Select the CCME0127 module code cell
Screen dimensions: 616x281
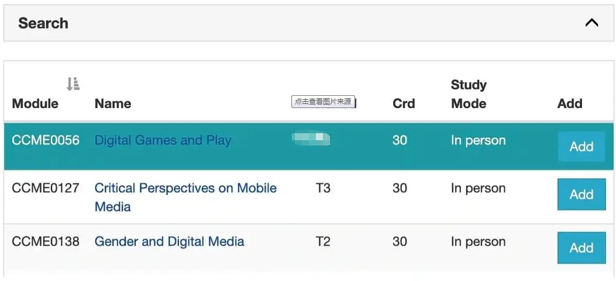(46, 188)
